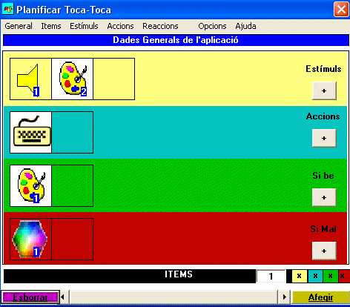Select the speaker sound stimulus icon
Screen dimensions: 350x307
(30, 79)
